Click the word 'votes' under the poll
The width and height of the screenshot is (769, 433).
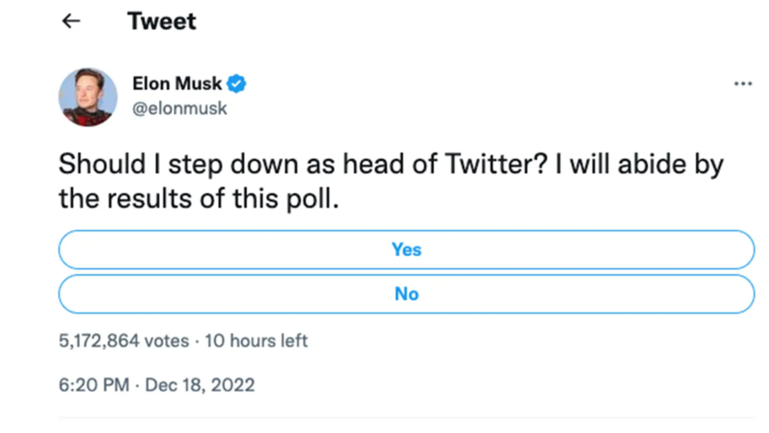click(166, 341)
